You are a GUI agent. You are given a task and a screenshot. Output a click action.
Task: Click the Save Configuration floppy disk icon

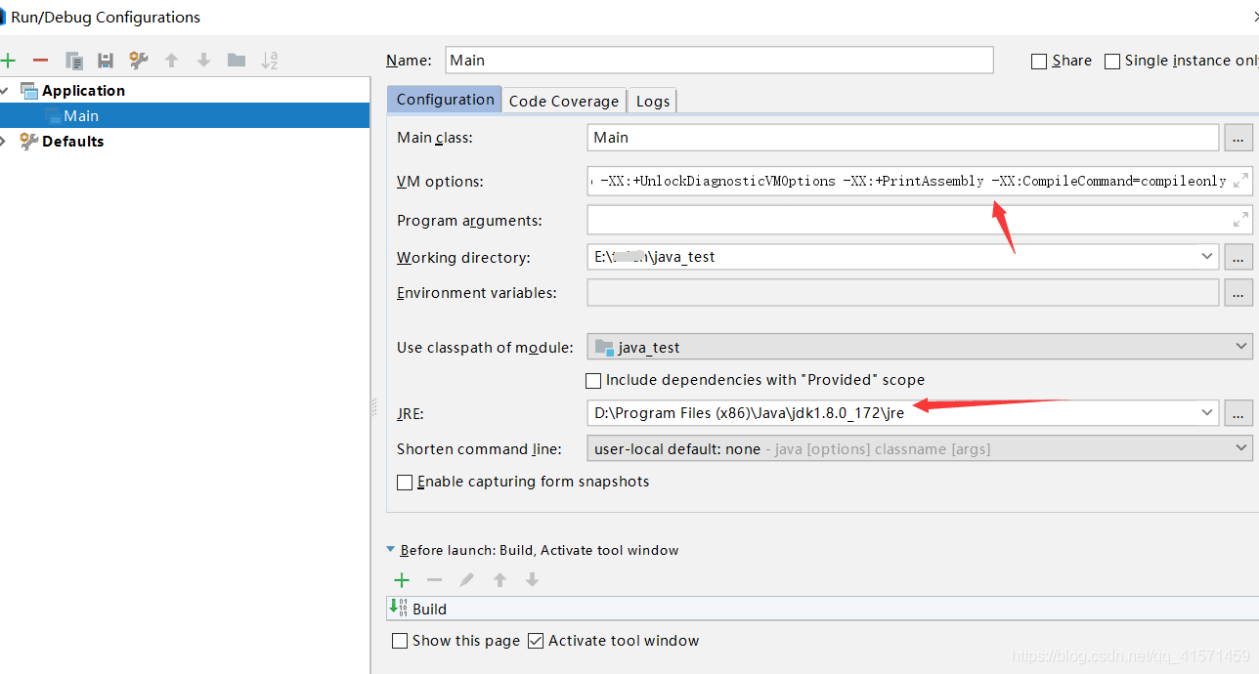point(106,61)
